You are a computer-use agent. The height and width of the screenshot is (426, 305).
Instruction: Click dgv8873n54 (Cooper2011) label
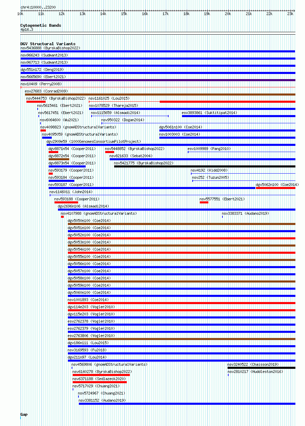click(72, 163)
